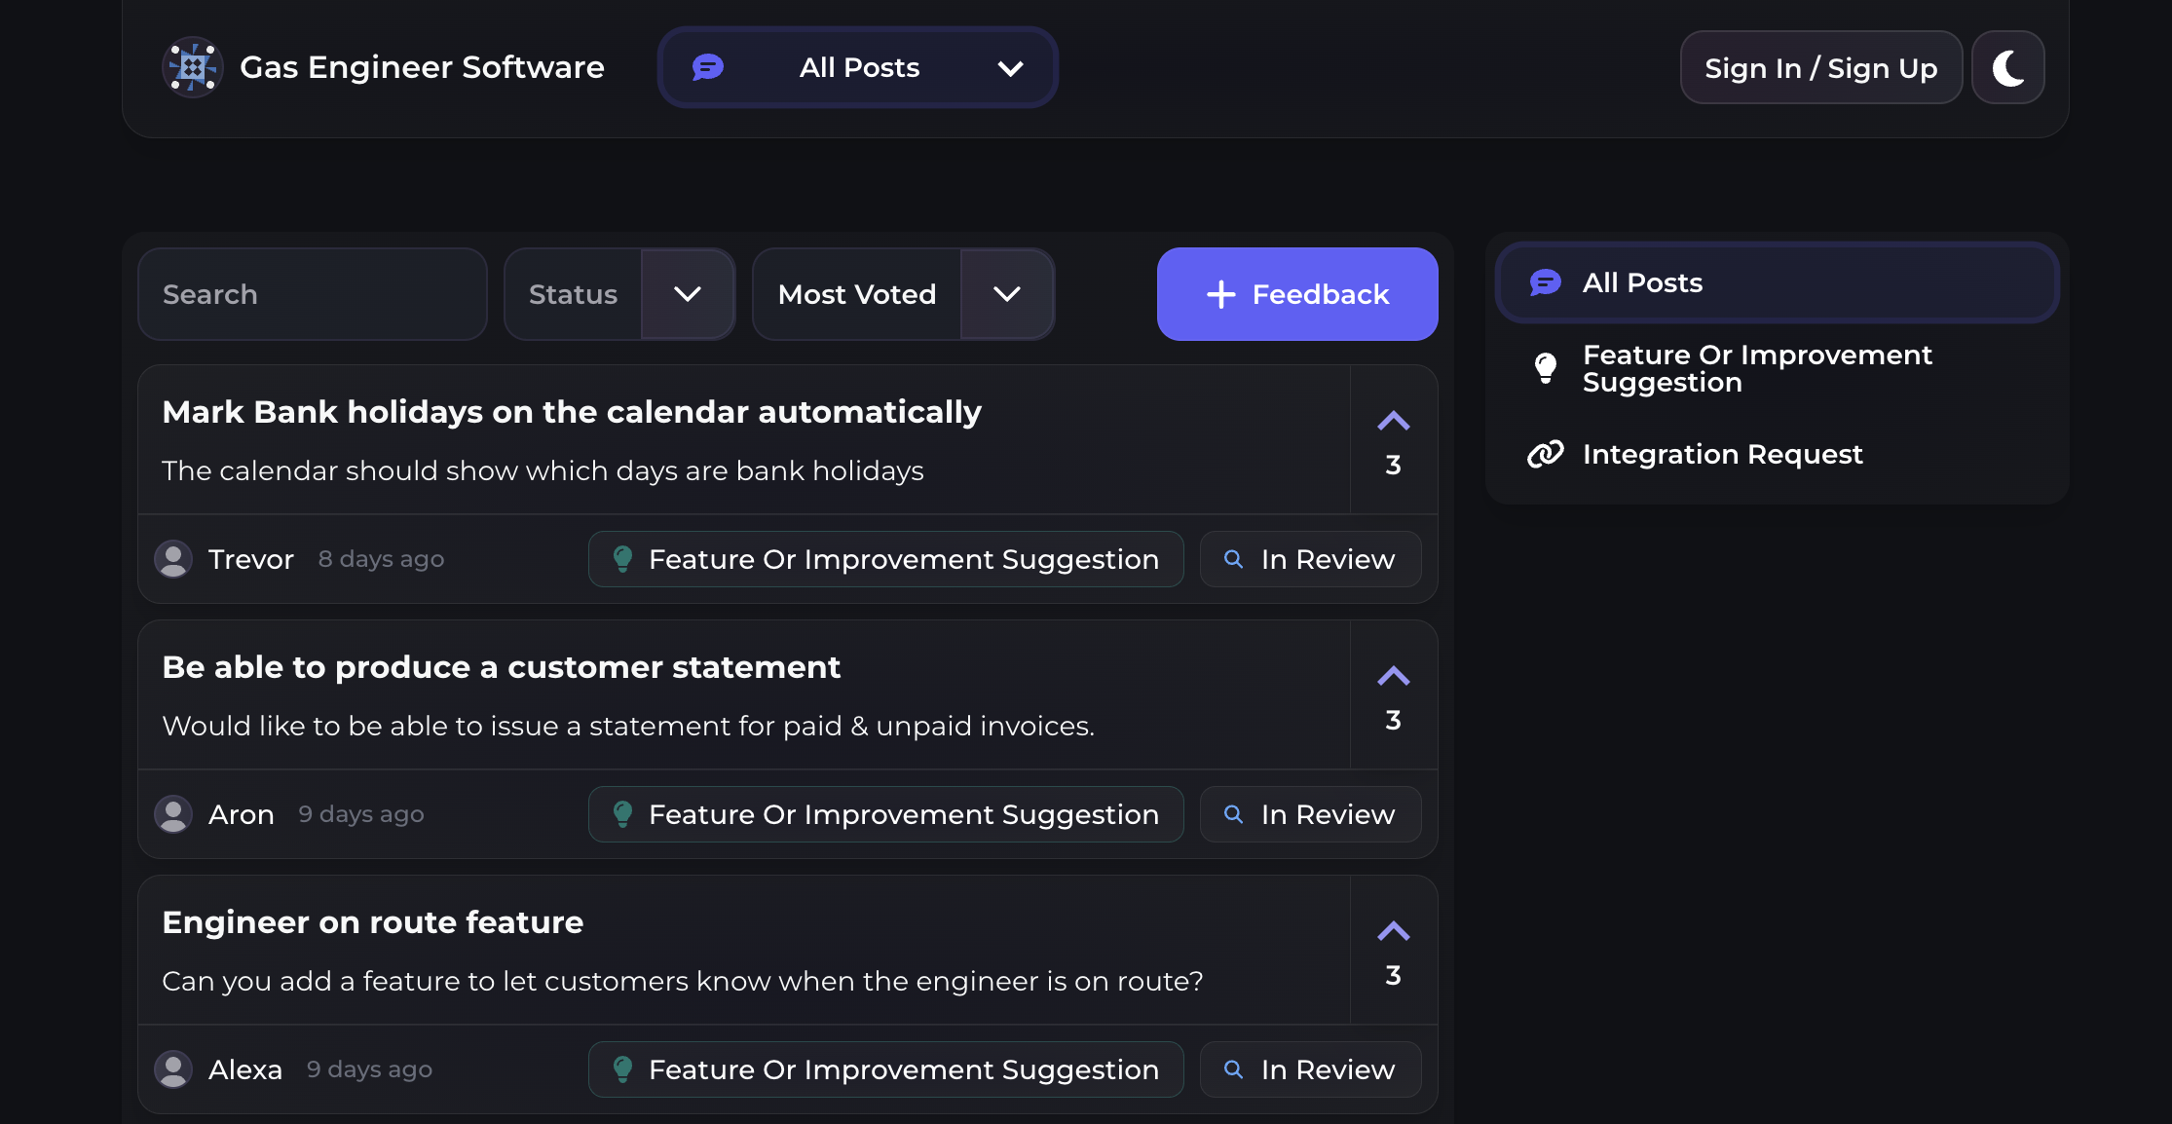Open the Most Voted sort dropdown
Screen dimensions: 2172x1124
point(1006,294)
